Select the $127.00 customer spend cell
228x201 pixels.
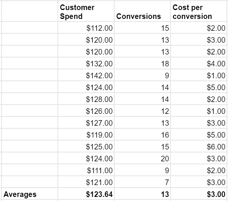(99, 123)
